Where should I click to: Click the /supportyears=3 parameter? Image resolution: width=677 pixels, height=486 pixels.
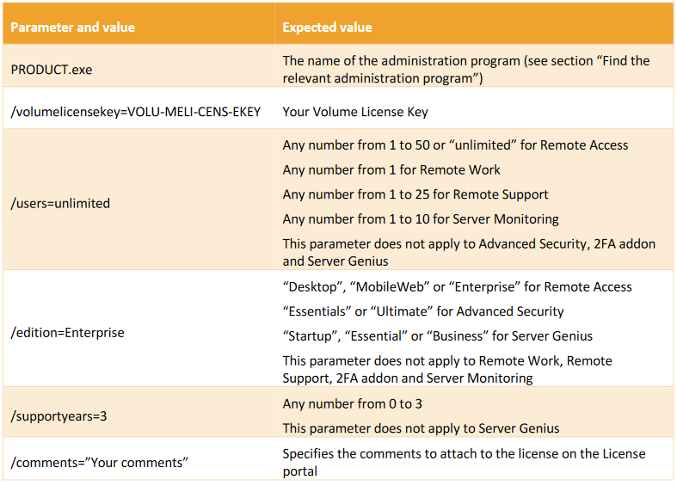pyautogui.click(x=57, y=415)
